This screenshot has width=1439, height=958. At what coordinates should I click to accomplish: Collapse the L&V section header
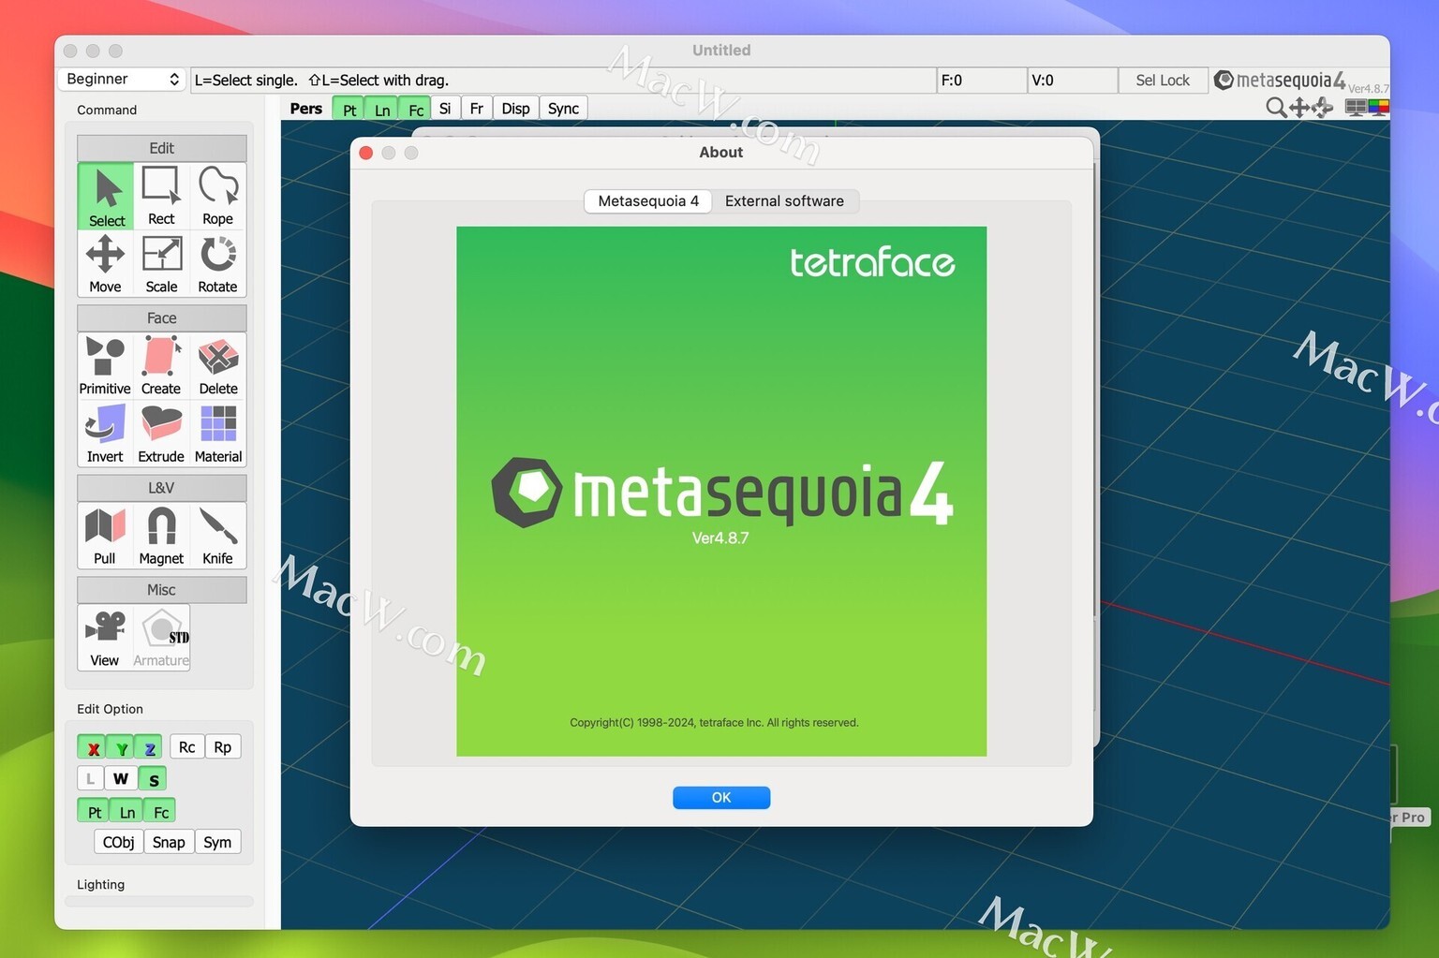(161, 487)
